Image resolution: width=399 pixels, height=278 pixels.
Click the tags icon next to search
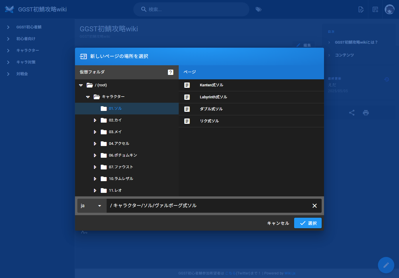258,9
